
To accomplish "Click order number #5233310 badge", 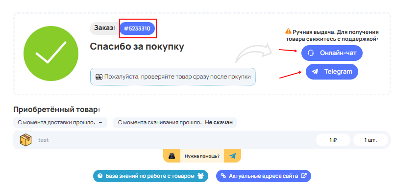I will tap(137, 28).
